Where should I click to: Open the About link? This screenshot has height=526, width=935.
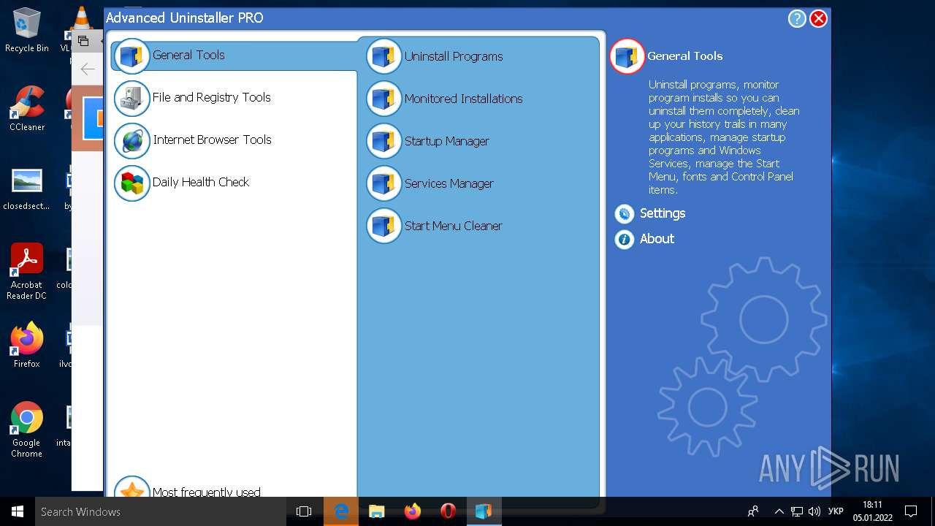[657, 239]
